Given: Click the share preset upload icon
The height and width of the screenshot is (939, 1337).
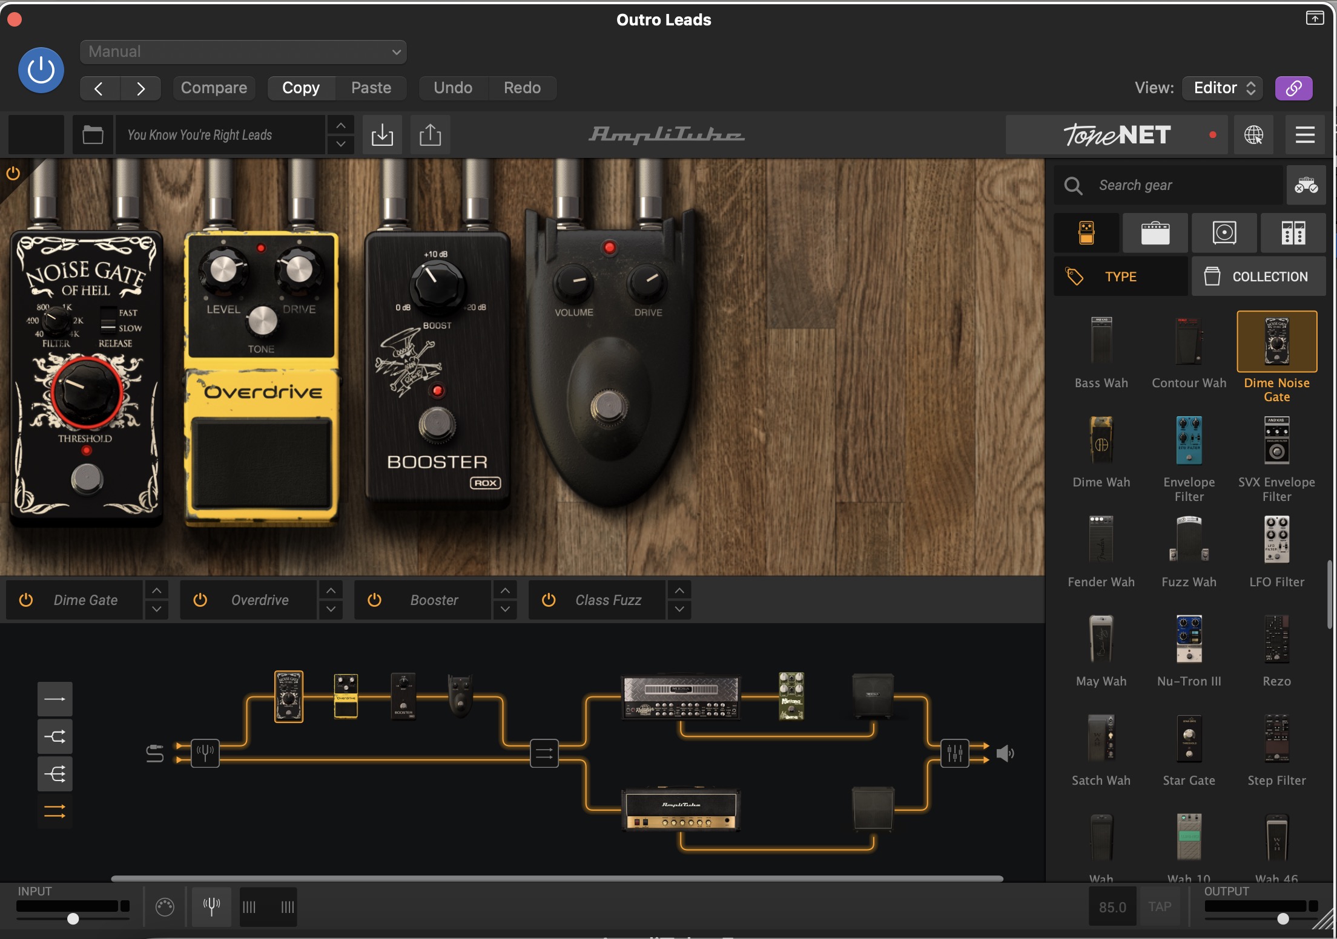Looking at the screenshot, I should click(x=430, y=134).
